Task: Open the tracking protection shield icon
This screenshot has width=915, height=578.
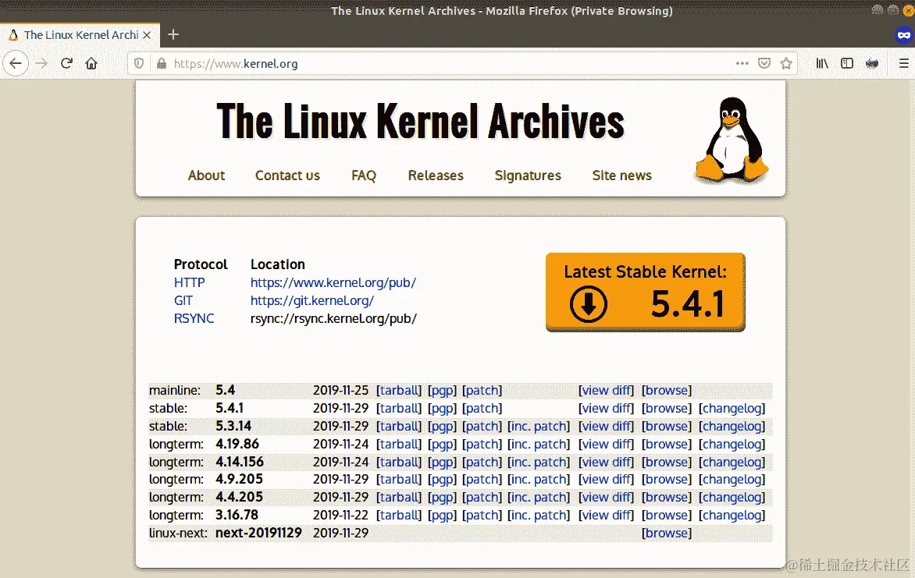Action: click(139, 64)
